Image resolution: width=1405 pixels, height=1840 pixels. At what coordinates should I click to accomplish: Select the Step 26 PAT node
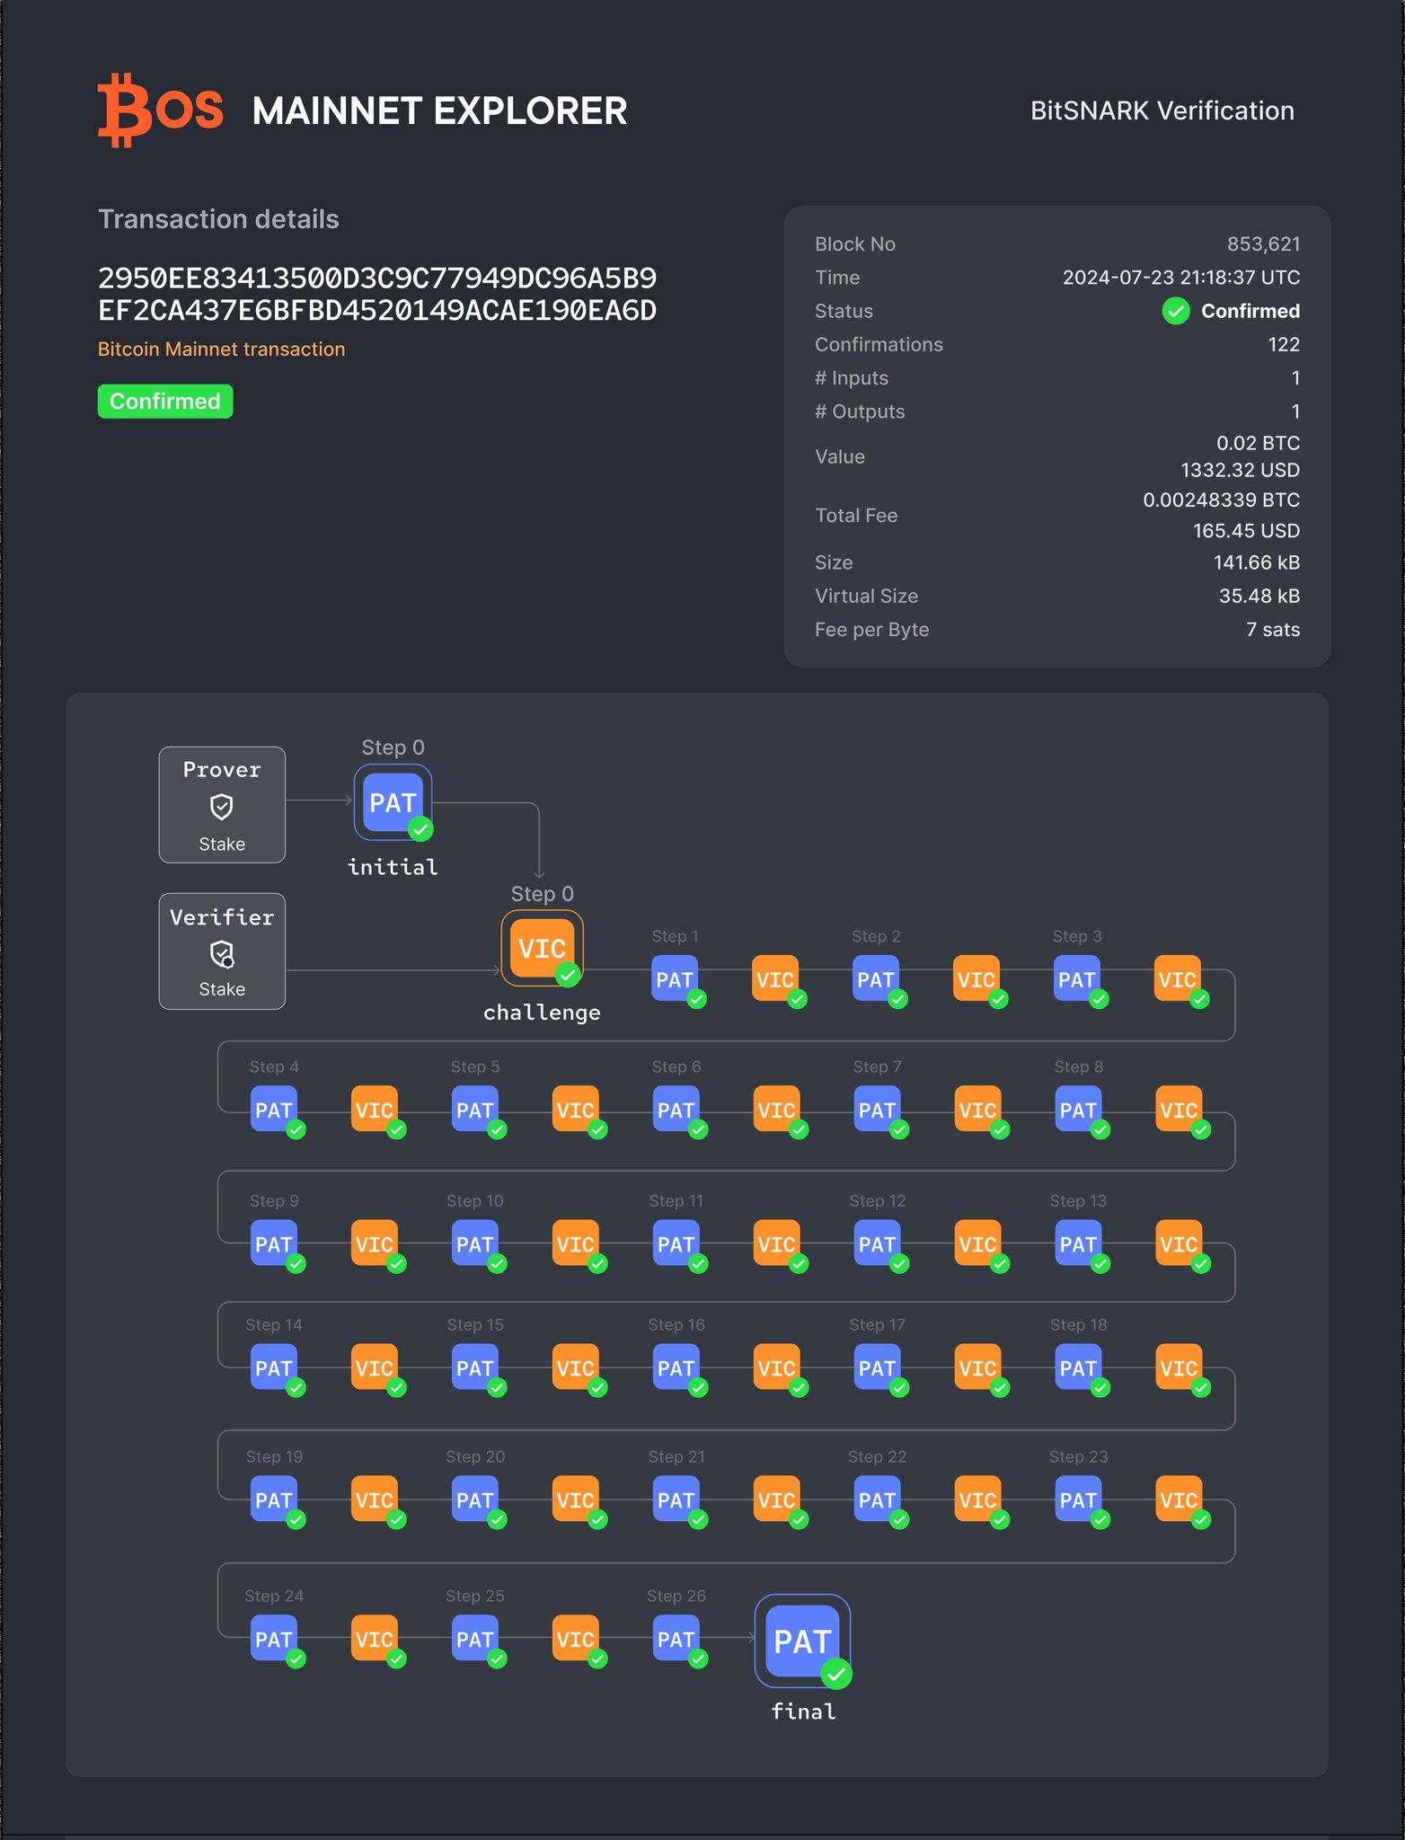click(676, 1639)
